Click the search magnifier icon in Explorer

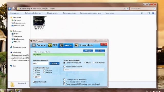(154, 9)
